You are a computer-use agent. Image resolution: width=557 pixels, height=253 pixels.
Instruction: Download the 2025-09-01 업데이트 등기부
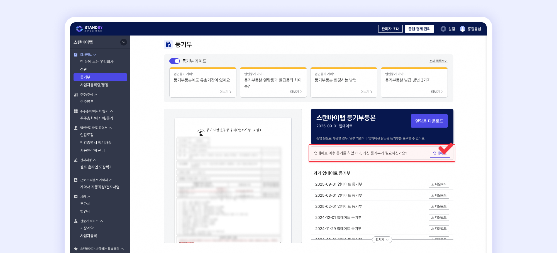coord(439,184)
